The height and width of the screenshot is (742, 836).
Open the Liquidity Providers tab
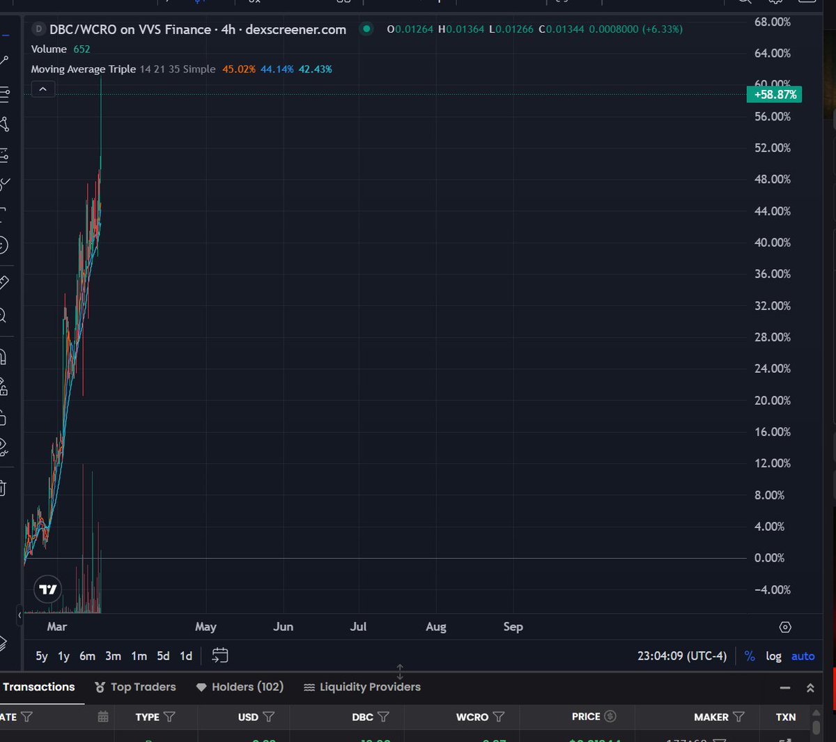(x=362, y=687)
